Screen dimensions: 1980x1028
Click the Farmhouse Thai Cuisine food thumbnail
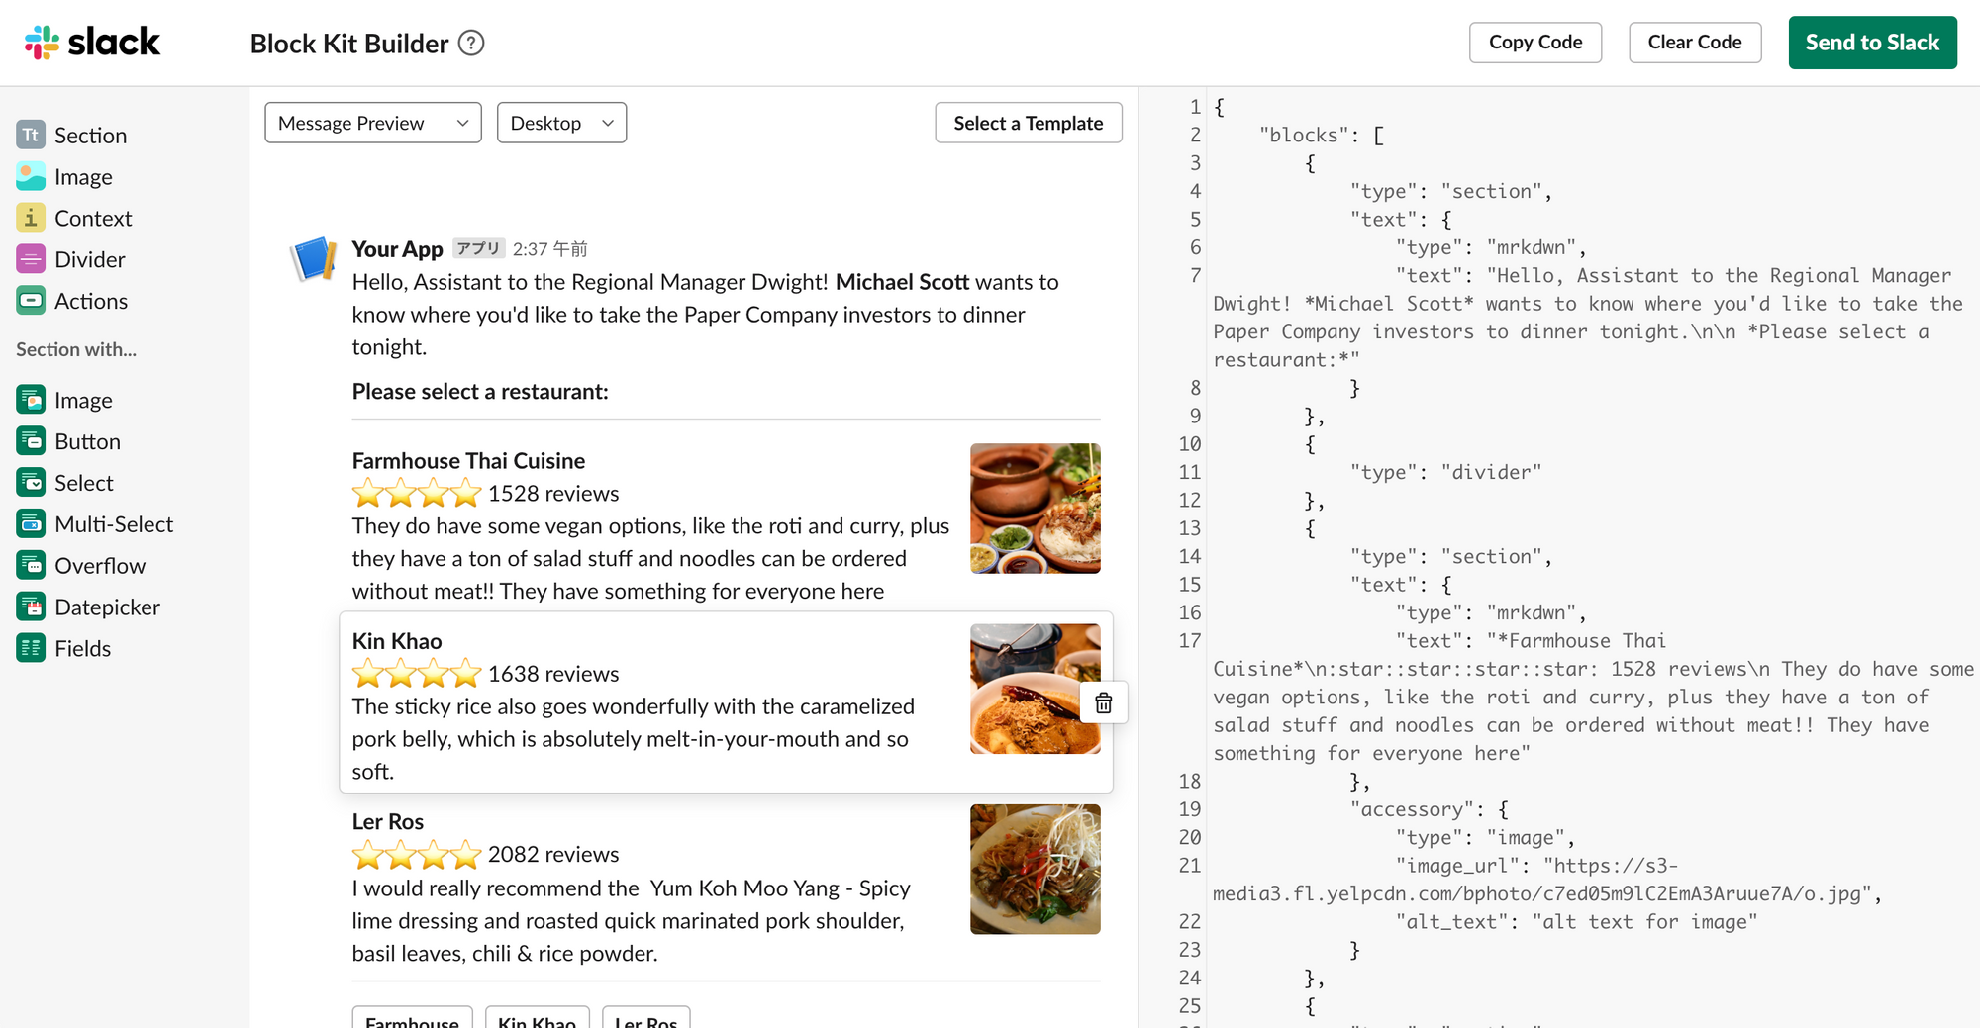point(1035,509)
